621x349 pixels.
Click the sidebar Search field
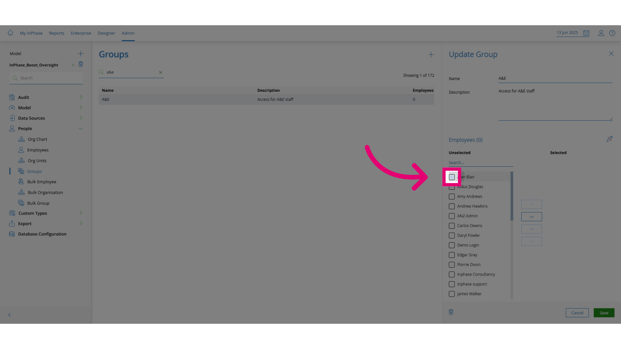pyautogui.click(x=46, y=78)
